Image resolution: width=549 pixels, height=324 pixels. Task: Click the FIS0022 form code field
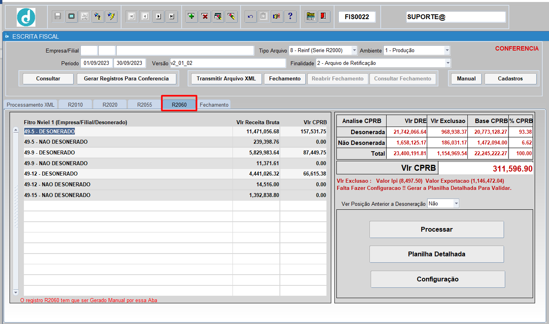point(357,17)
